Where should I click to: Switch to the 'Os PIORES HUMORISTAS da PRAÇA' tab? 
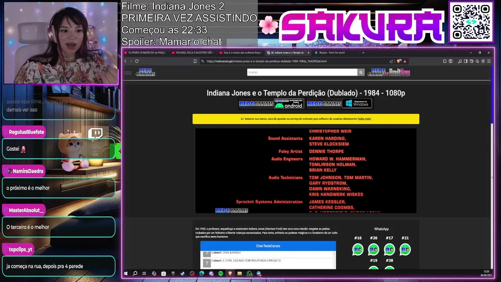click(145, 52)
